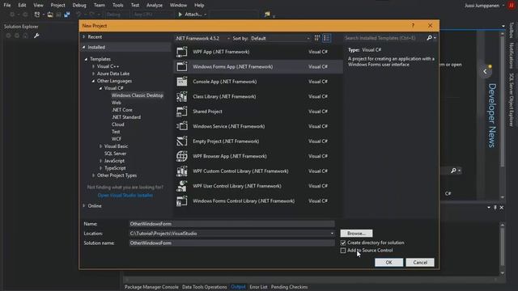Select the WPF App template icon
The image size is (518, 291).
(181, 52)
